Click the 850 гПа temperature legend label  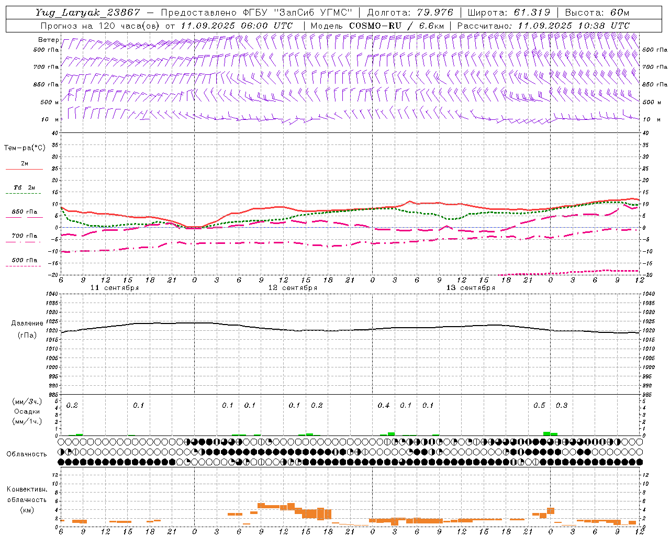pyautogui.click(x=24, y=212)
